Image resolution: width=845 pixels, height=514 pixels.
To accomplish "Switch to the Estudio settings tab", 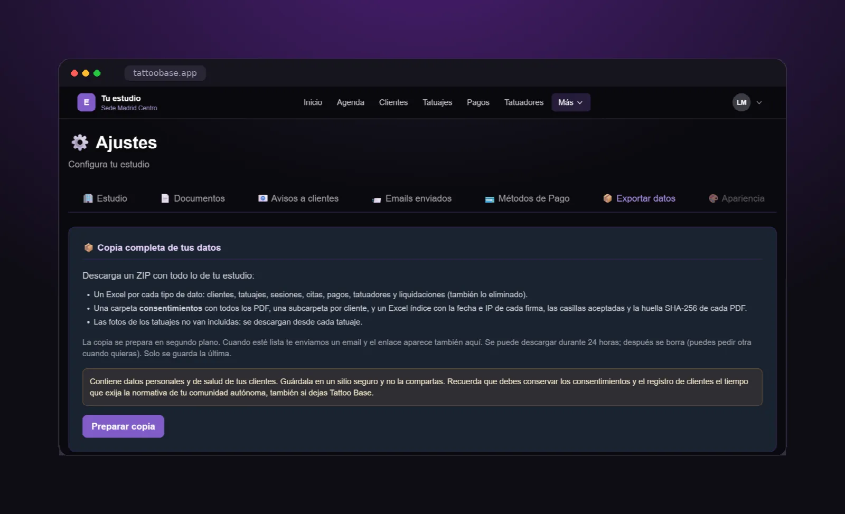I will [105, 198].
